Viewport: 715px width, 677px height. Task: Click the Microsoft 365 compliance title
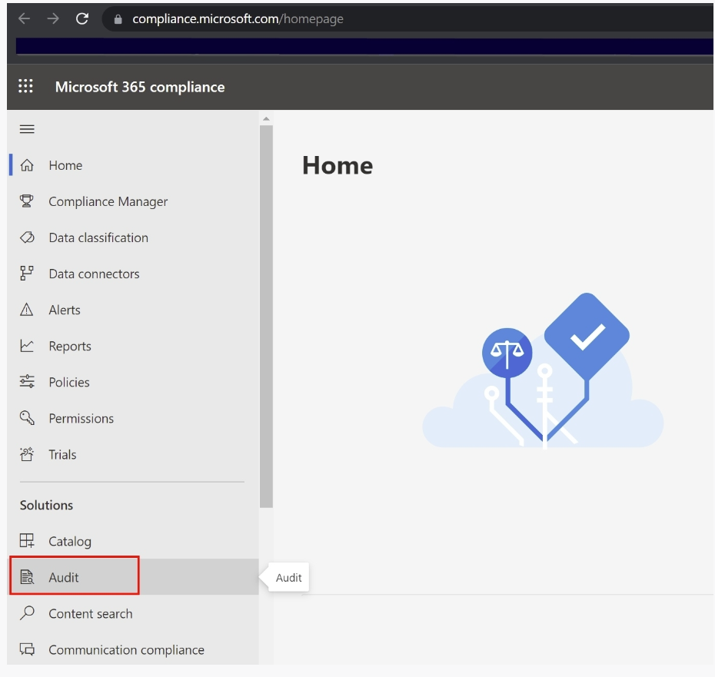pos(140,87)
